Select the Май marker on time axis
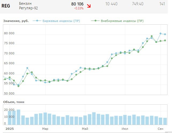 tap(85, 129)
